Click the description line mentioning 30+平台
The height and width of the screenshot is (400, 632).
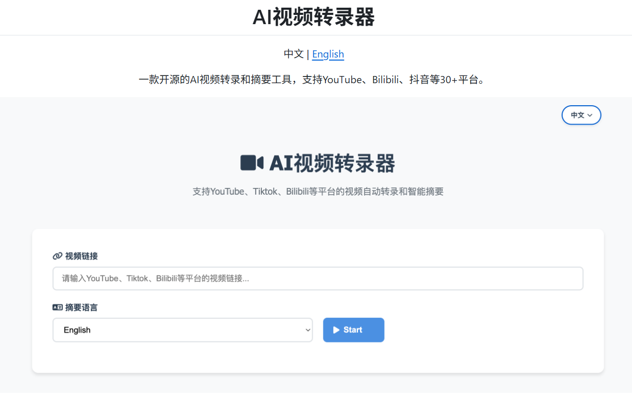pos(312,80)
